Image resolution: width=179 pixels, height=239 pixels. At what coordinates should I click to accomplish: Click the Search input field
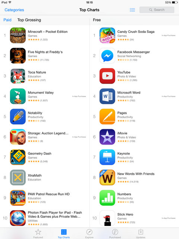[157, 10]
